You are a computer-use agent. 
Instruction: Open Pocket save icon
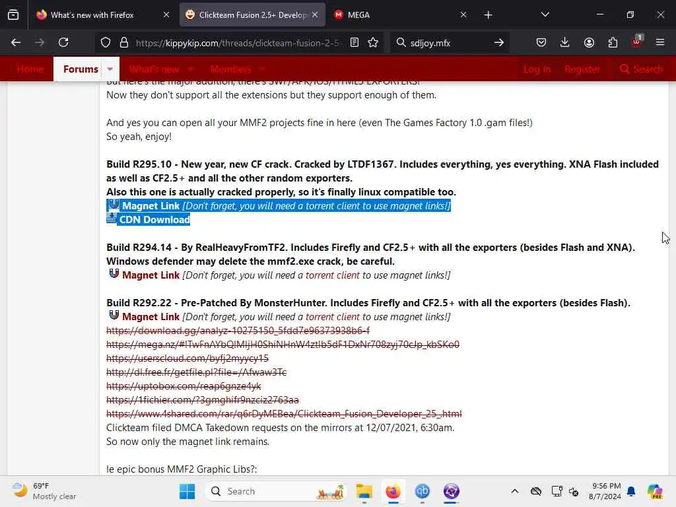point(541,42)
